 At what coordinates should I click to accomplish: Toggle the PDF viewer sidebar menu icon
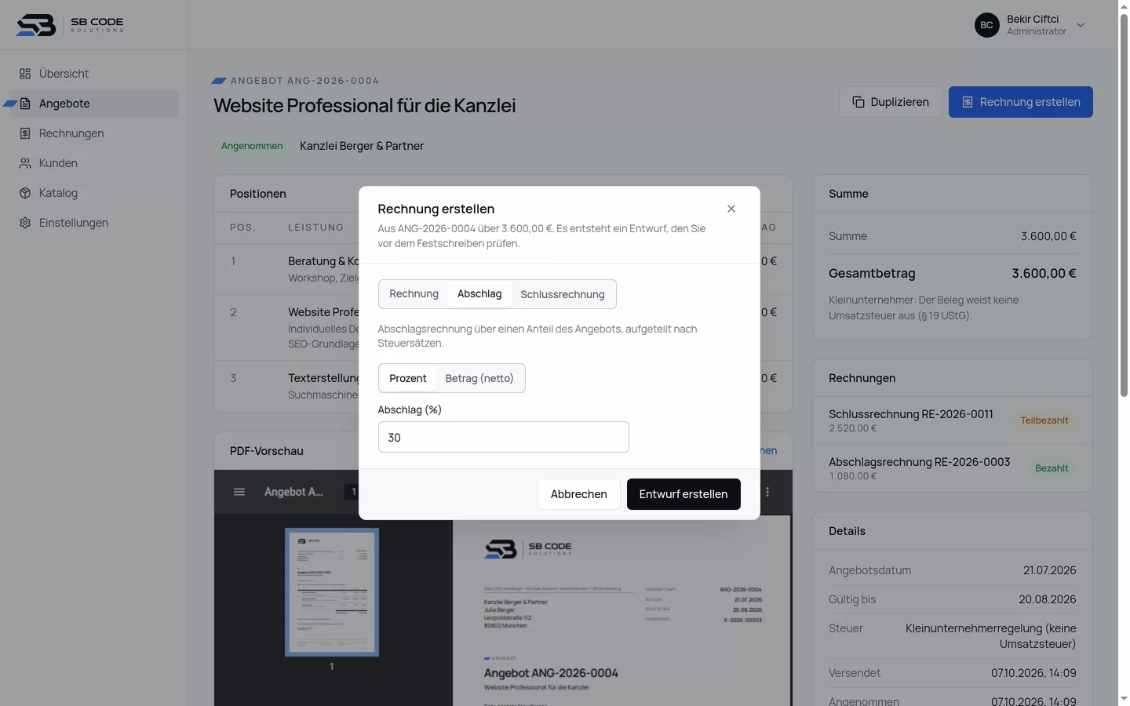point(239,492)
